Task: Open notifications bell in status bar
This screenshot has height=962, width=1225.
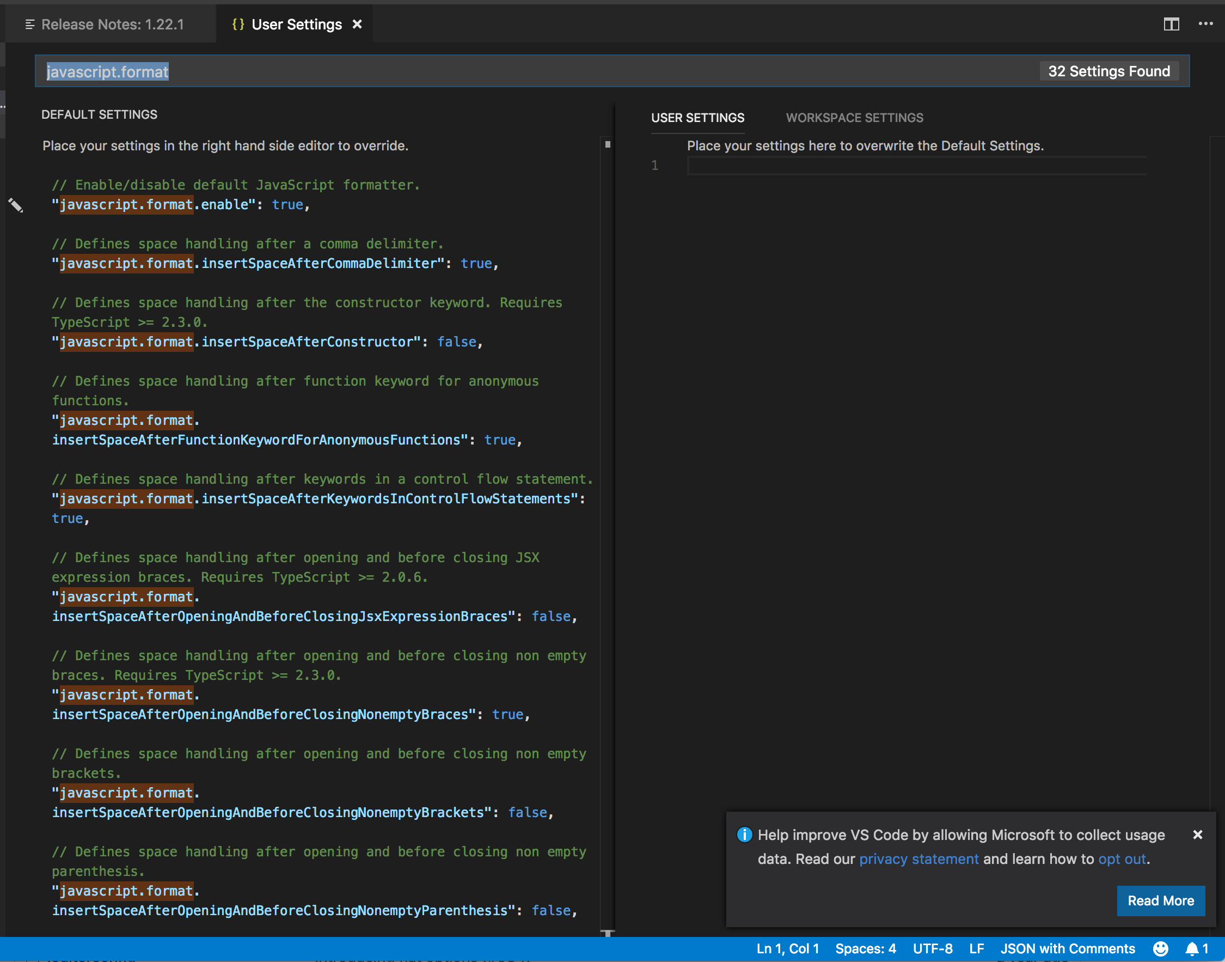Action: (1192, 948)
